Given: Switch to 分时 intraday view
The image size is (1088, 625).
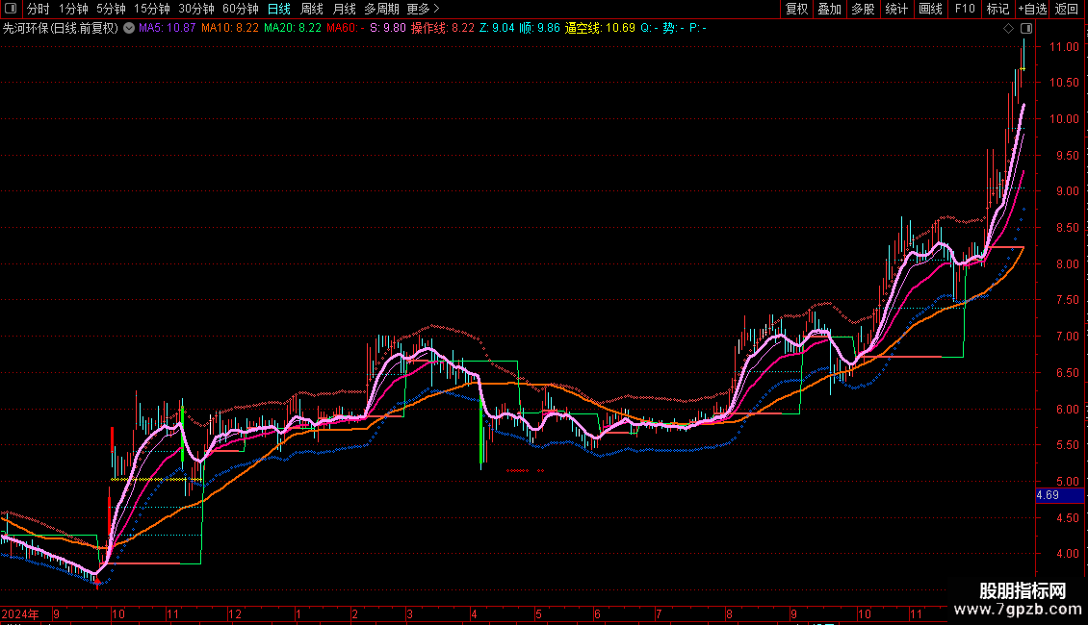Looking at the screenshot, I should 39,9.
